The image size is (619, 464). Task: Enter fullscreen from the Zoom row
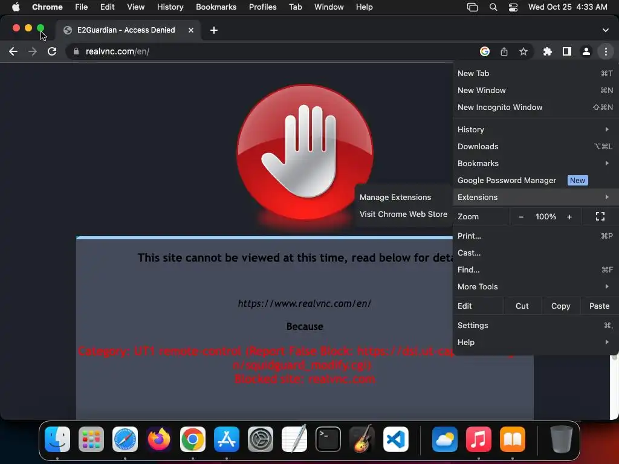(x=600, y=216)
